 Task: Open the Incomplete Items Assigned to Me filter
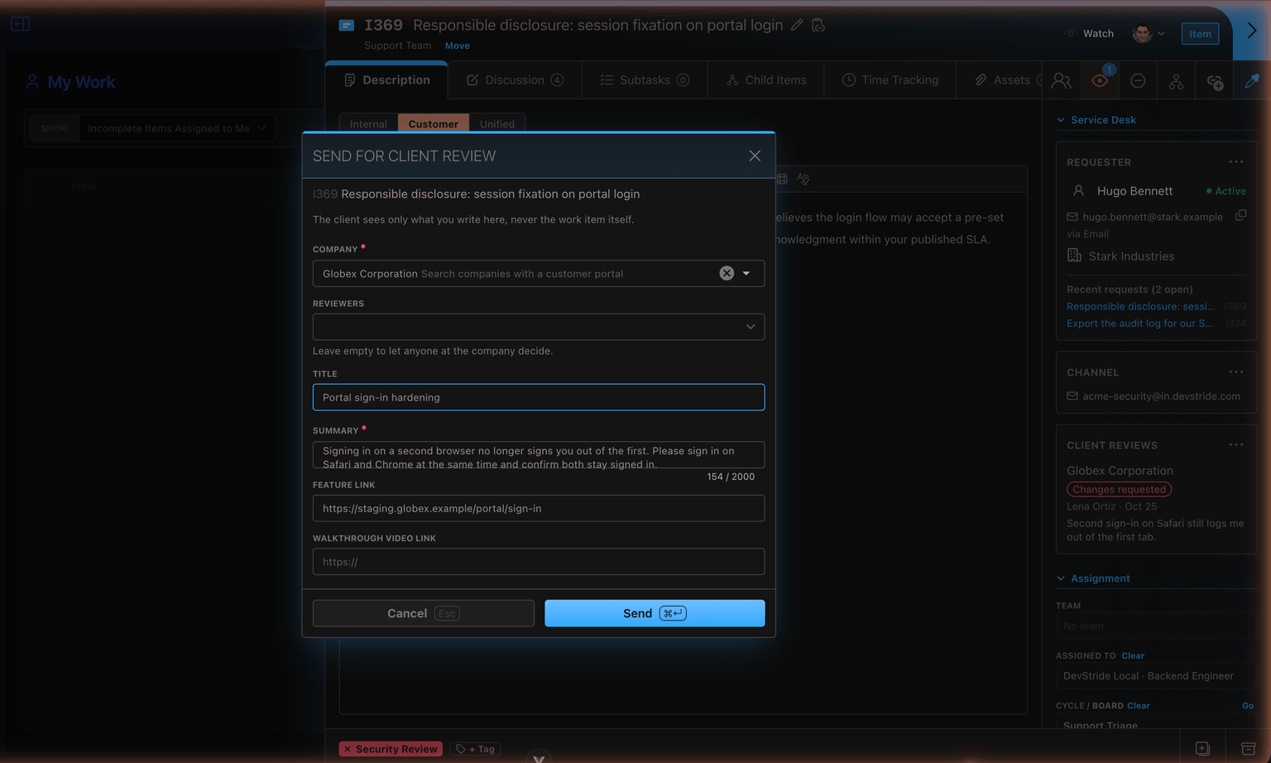[177, 128]
